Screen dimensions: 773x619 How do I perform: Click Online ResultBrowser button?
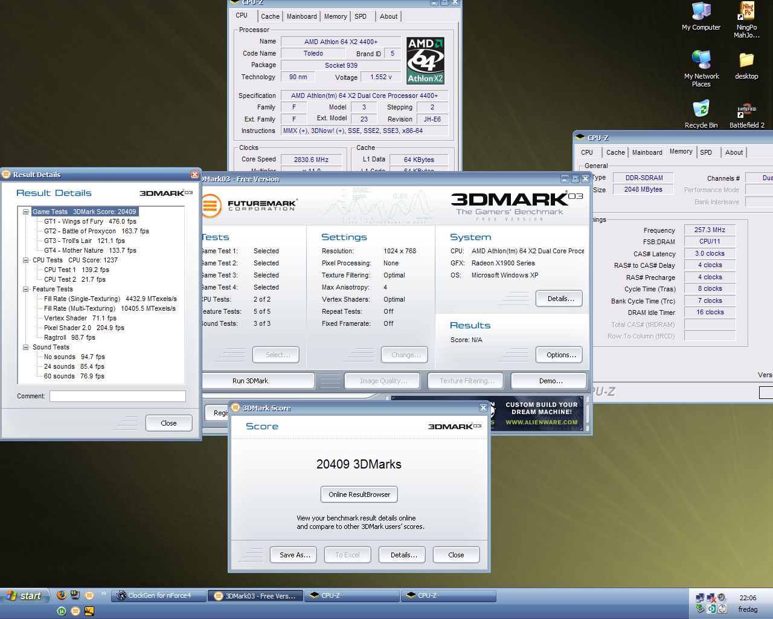point(359,494)
